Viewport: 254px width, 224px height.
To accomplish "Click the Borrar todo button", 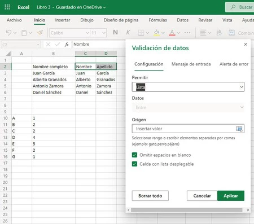I will (150, 196).
